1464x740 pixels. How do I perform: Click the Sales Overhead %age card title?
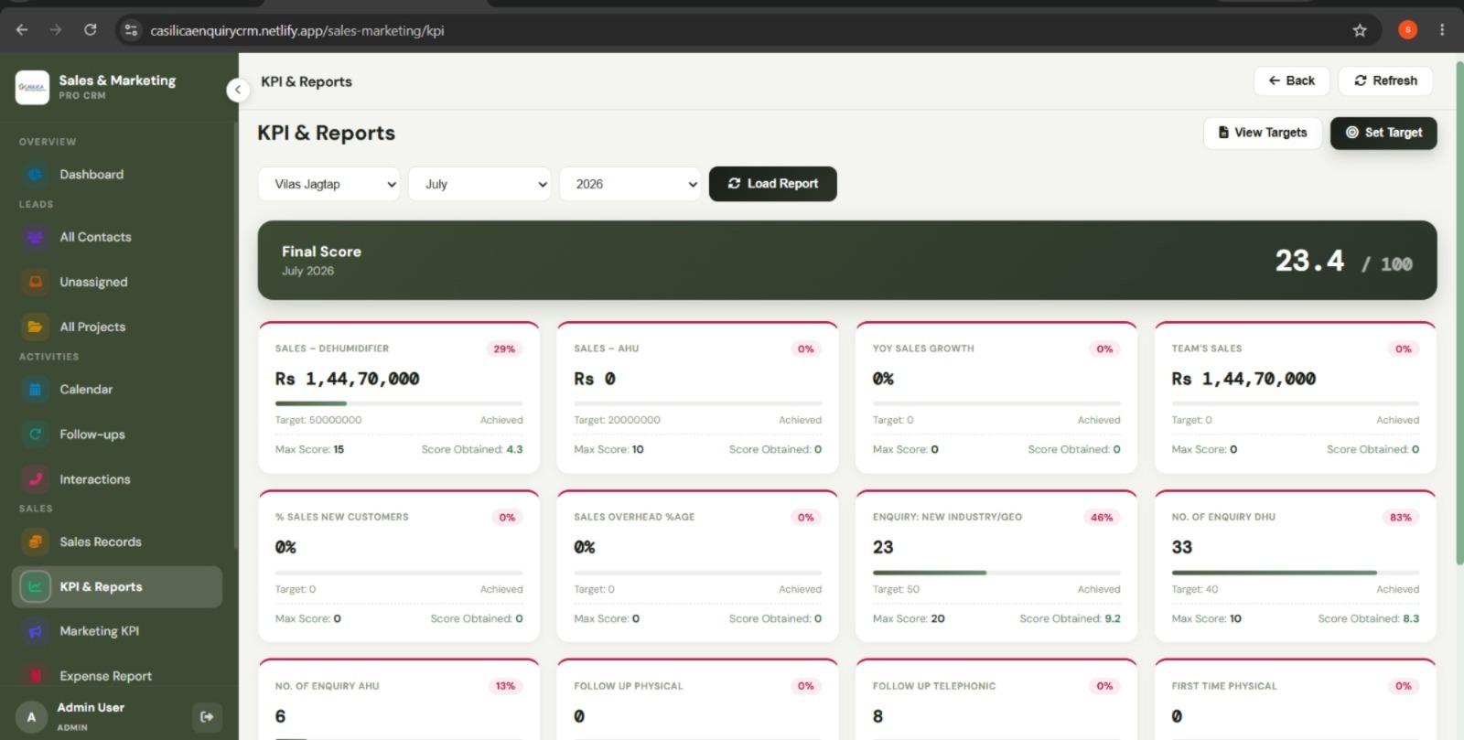click(x=634, y=517)
